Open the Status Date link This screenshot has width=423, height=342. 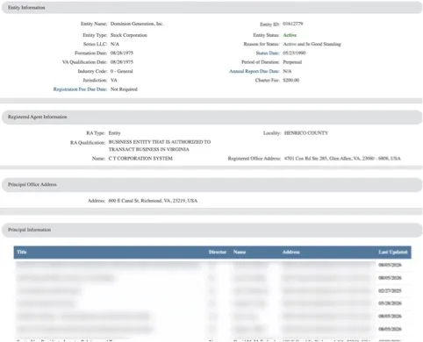click(x=268, y=53)
